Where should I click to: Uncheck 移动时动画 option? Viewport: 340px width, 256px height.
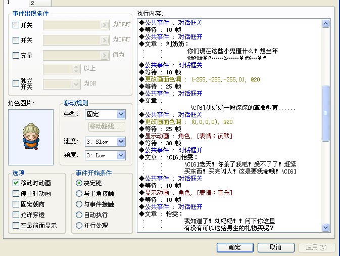(16, 183)
